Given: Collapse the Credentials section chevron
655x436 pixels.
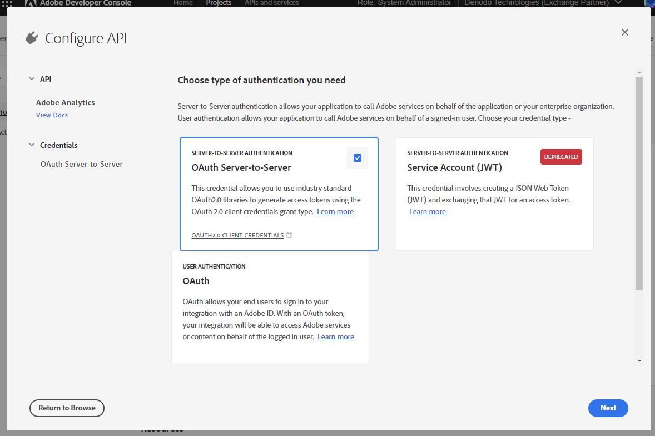Looking at the screenshot, I should tap(31, 145).
